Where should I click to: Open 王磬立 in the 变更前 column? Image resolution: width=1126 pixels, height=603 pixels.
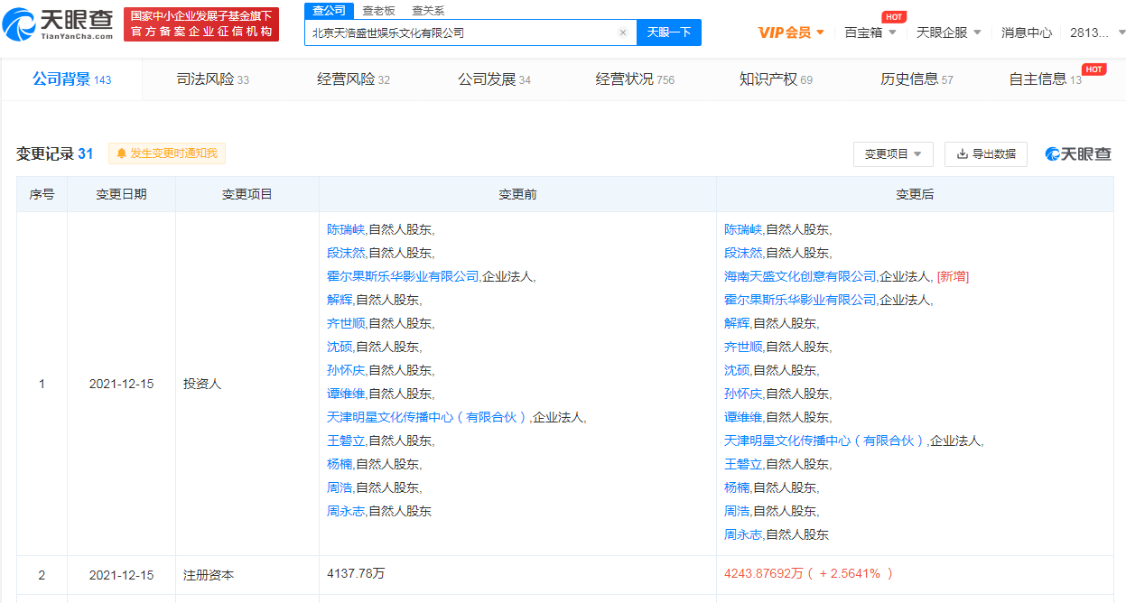tap(346, 441)
